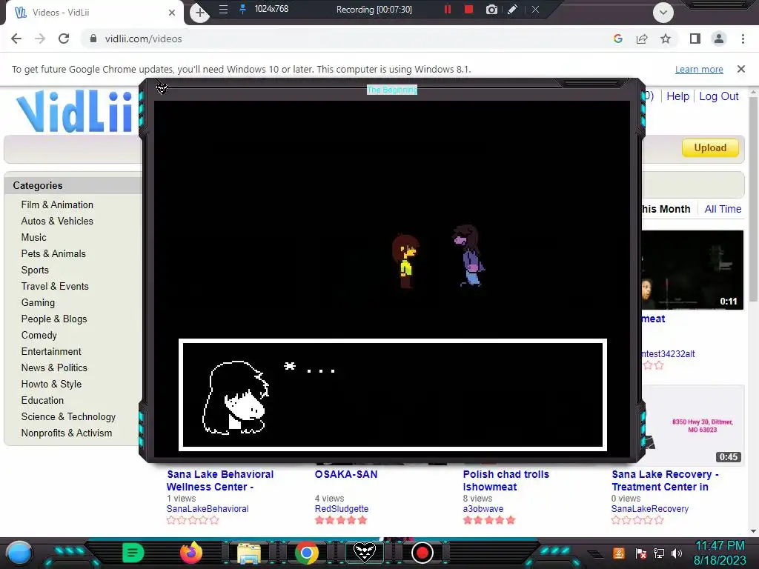Switch to the Deltarune heart taskbar icon

[x=365, y=553]
